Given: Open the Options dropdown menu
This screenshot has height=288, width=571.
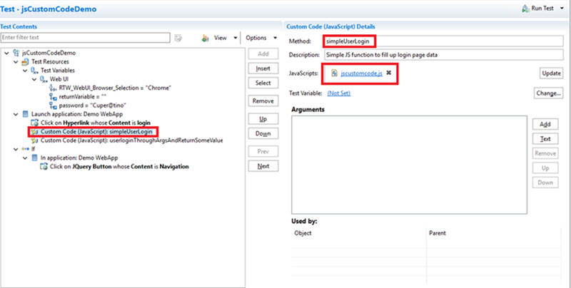Looking at the screenshot, I should [x=261, y=38].
